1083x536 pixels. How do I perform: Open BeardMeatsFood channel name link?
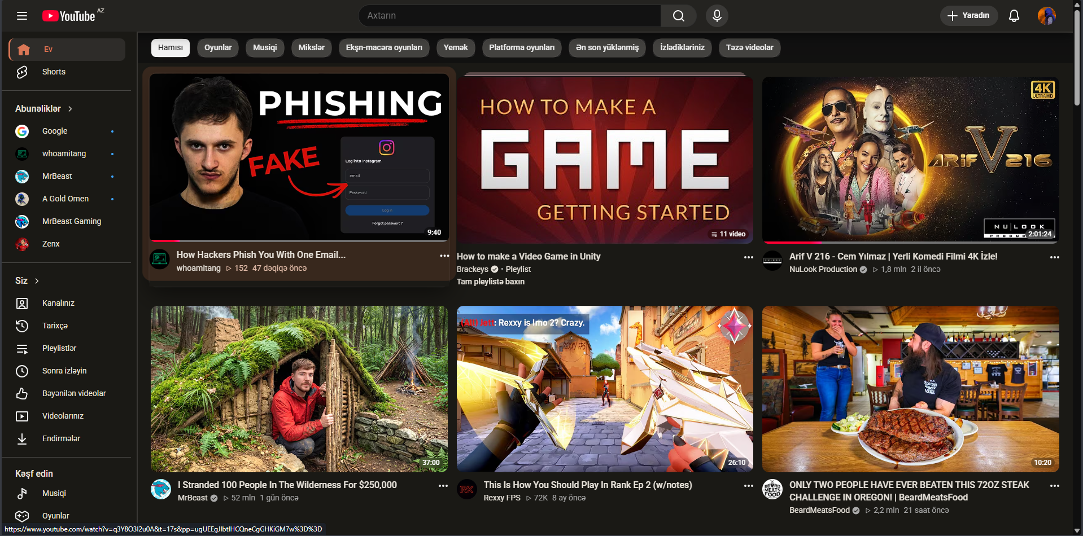tap(819, 510)
